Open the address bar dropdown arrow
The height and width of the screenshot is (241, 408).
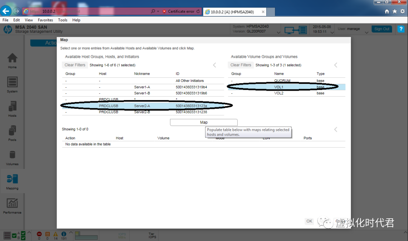pos(158,11)
